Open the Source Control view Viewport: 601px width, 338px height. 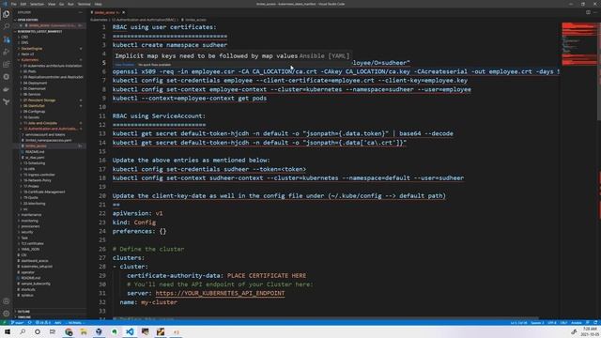7,39
